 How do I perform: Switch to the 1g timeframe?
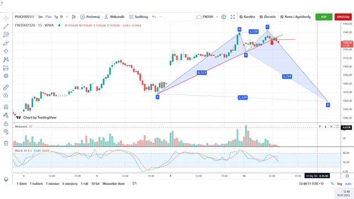(x=56, y=17)
